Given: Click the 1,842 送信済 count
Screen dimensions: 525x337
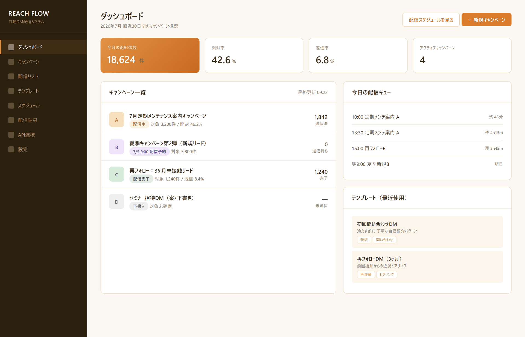Looking at the screenshot, I should (321, 120).
